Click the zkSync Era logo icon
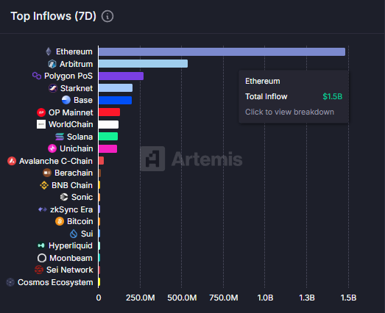This screenshot has height=313, width=385. [43, 209]
